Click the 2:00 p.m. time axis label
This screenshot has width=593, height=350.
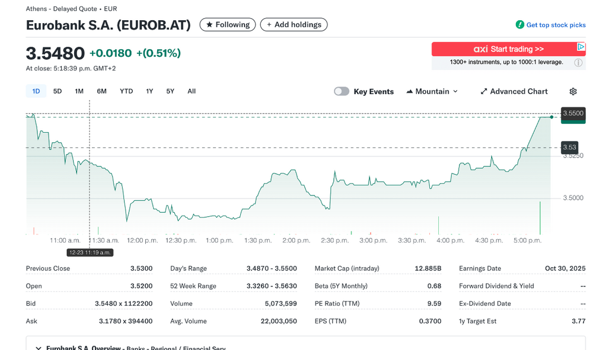pyautogui.click(x=296, y=240)
